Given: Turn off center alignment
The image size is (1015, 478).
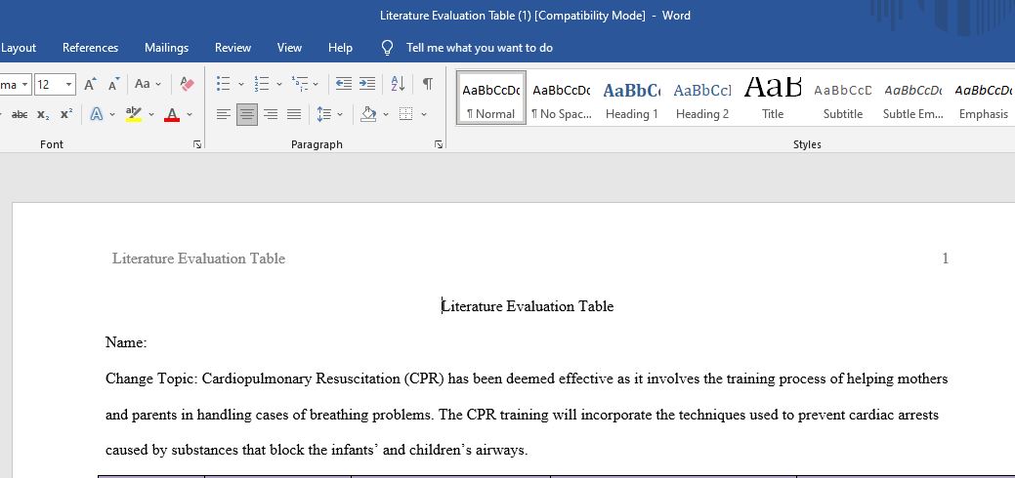Looking at the screenshot, I should click(x=246, y=114).
